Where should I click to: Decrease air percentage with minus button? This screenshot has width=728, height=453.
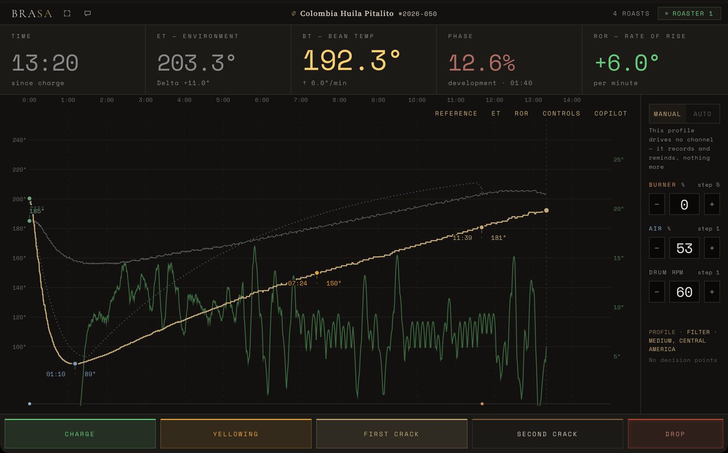656,248
